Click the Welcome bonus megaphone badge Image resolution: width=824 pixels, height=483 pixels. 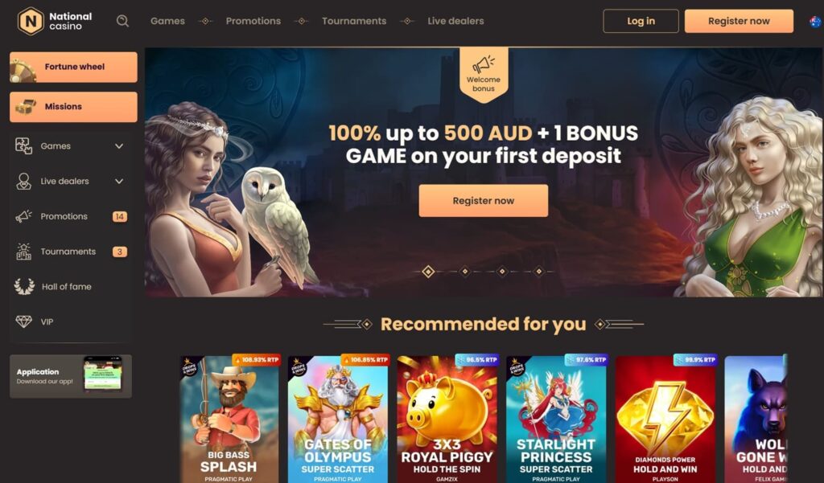pyautogui.click(x=484, y=75)
